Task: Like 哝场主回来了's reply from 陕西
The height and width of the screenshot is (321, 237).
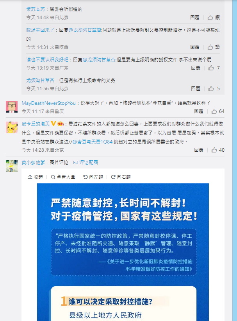Action: 214,47
